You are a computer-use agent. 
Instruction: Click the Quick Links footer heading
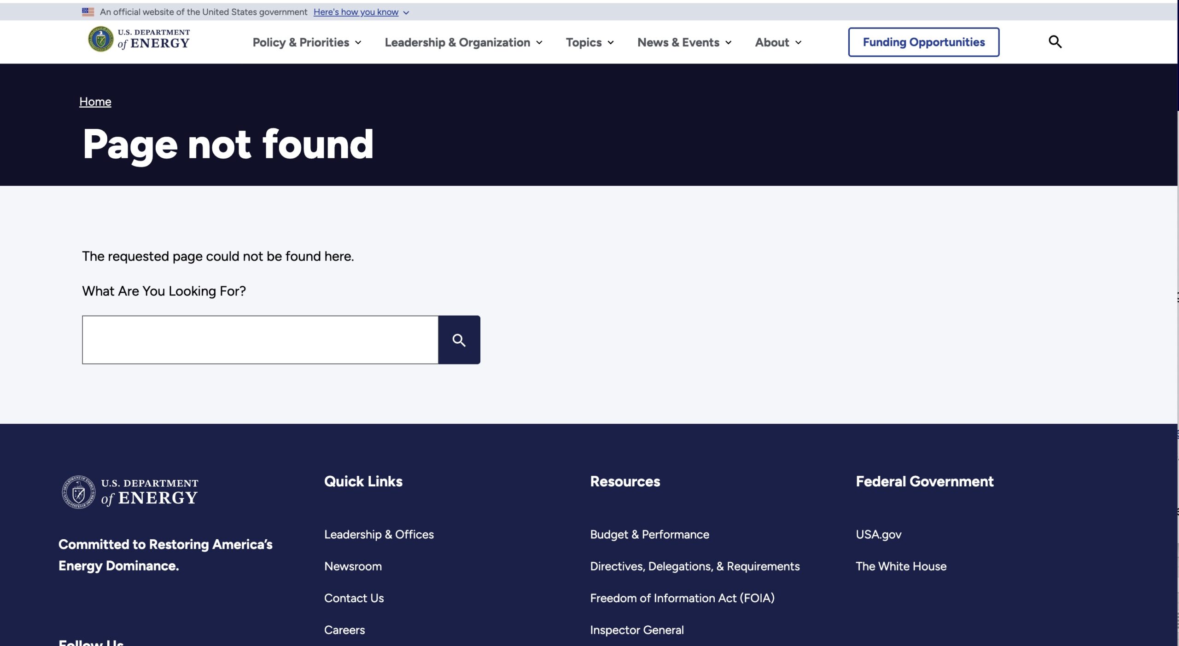[363, 481]
